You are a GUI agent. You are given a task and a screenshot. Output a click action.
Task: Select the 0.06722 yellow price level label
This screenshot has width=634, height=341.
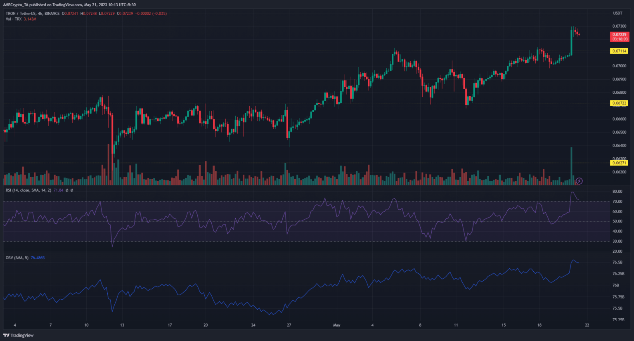[619, 103]
